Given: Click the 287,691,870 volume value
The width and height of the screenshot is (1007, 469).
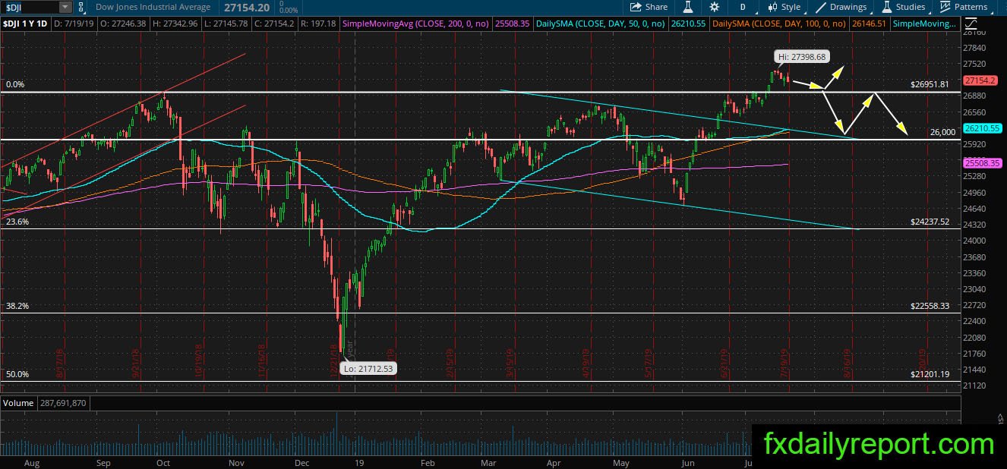Looking at the screenshot, I should click(x=64, y=403).
